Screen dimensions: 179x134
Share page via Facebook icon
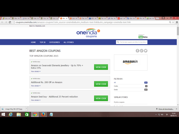[x=138, y=51]
